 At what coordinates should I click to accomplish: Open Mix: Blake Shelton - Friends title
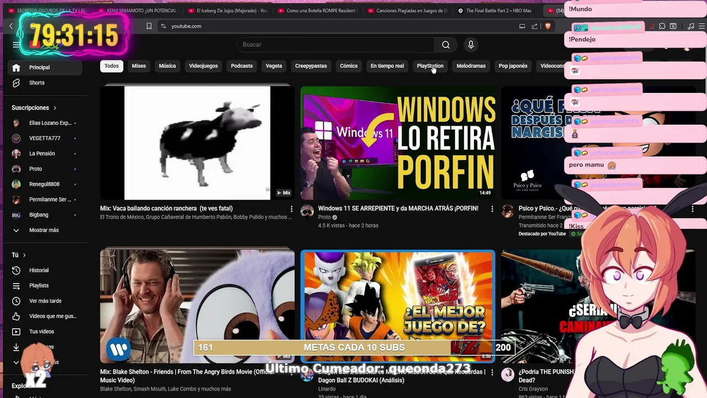(187, 376)
